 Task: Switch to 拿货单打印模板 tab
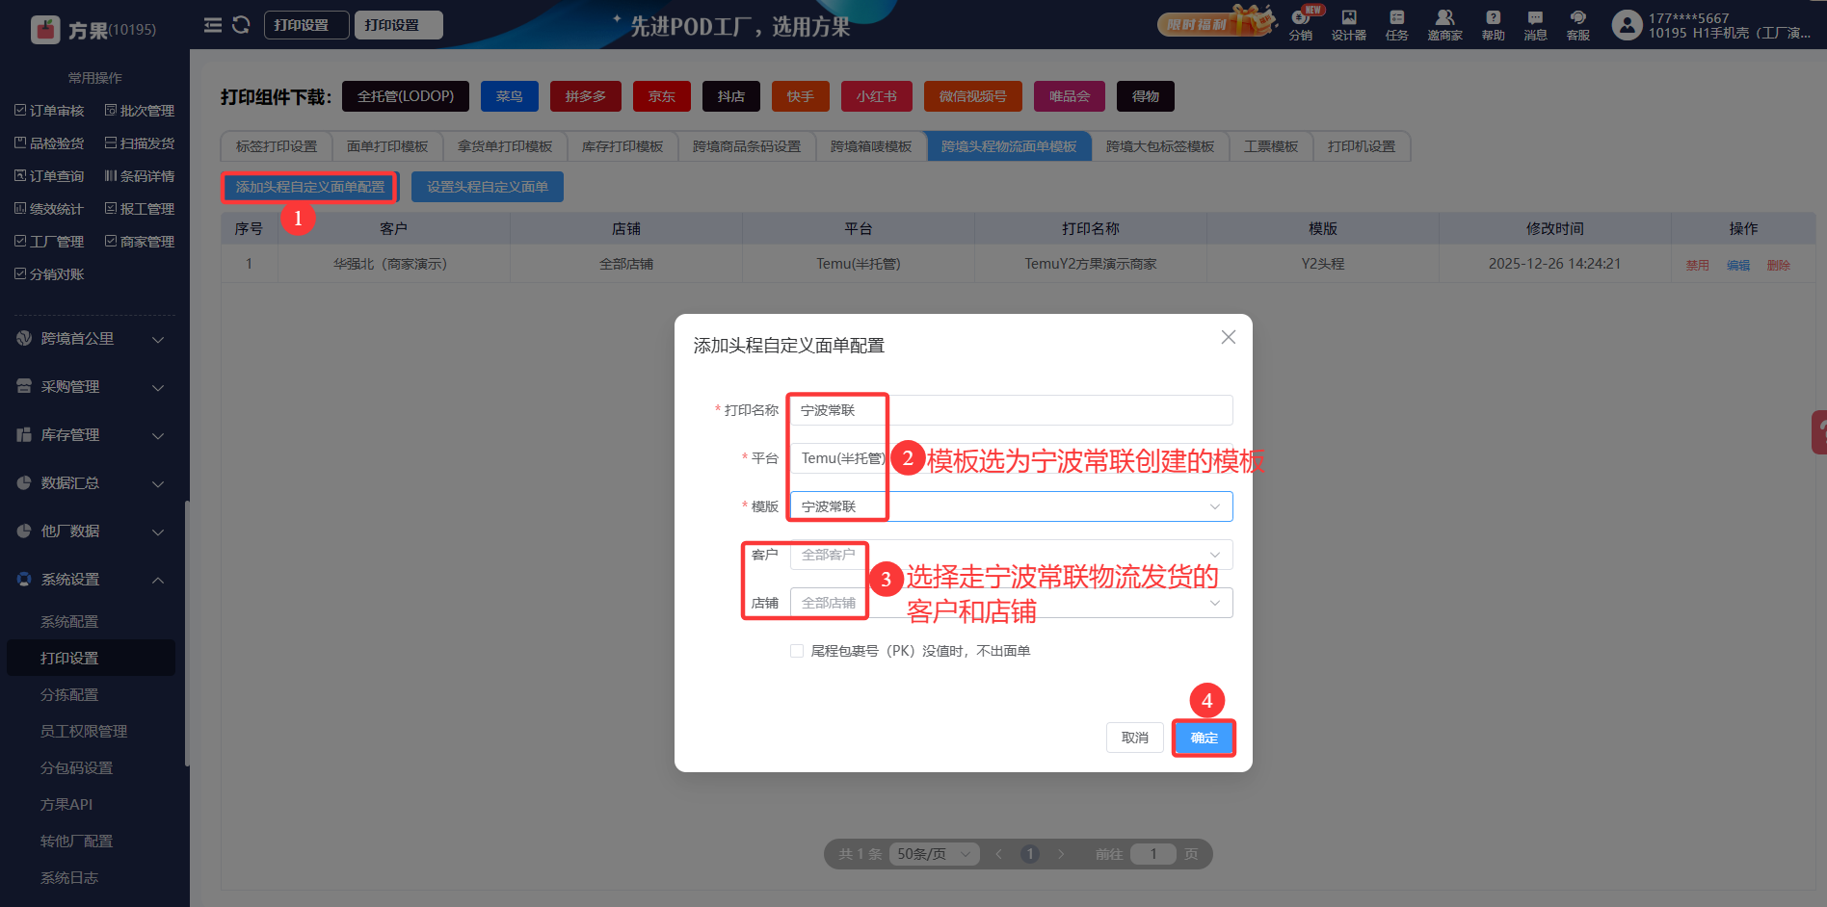click(505, 146)
